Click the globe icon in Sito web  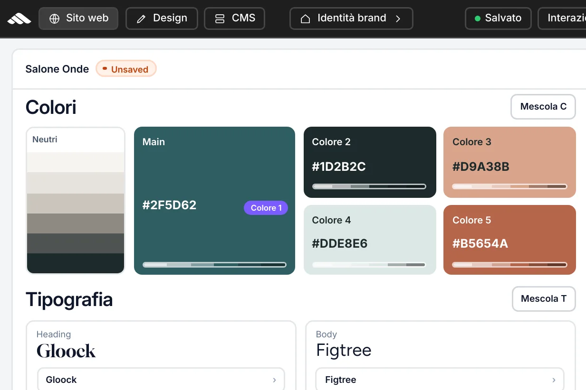[x=55, y=19]
